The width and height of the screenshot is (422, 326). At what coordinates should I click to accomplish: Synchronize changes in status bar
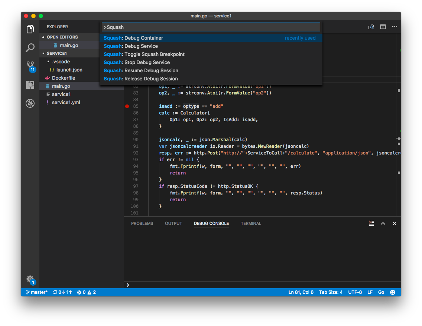click(62, 292)
